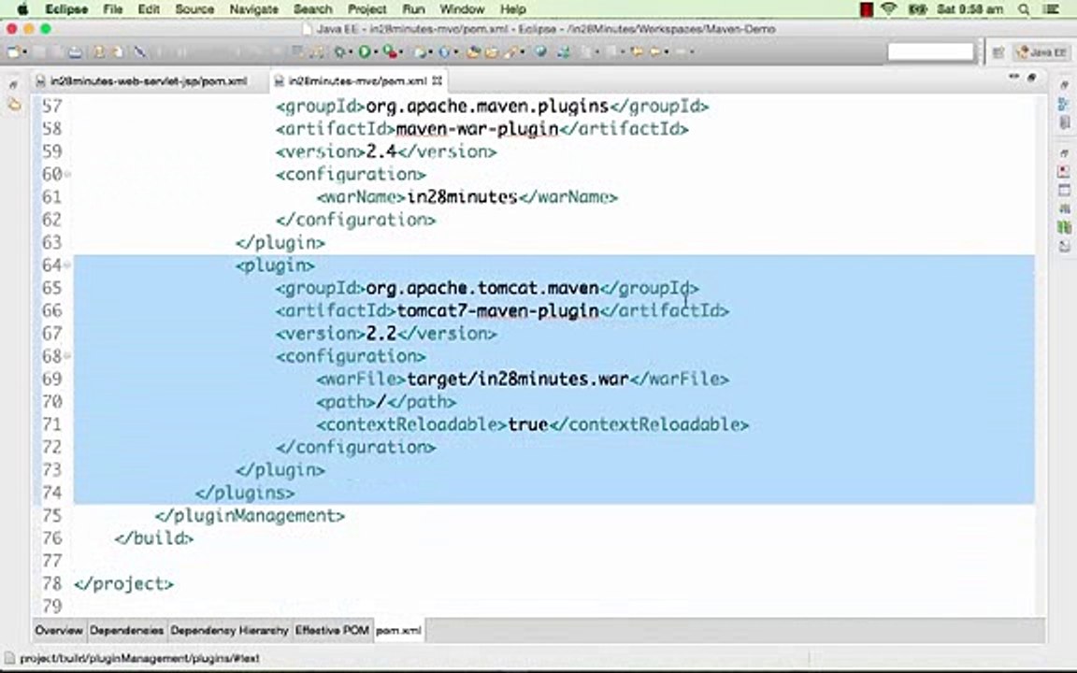The width and height of the screenshot is (1077, 673).
Task: Open the properties table icon in right trim
Action: [1064, 191]
